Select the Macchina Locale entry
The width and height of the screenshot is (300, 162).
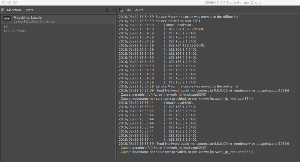point(58,19)
